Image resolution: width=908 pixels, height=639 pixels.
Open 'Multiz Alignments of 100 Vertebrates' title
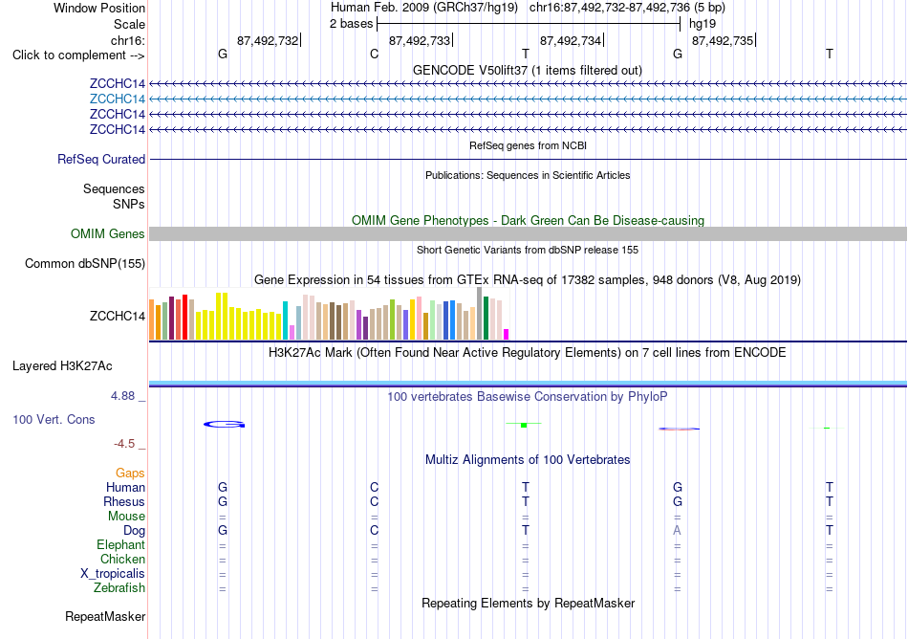pos(528,460)
